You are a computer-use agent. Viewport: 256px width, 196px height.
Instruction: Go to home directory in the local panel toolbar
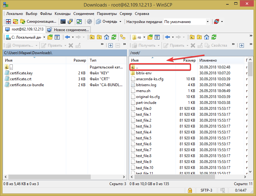pos(107,37)
